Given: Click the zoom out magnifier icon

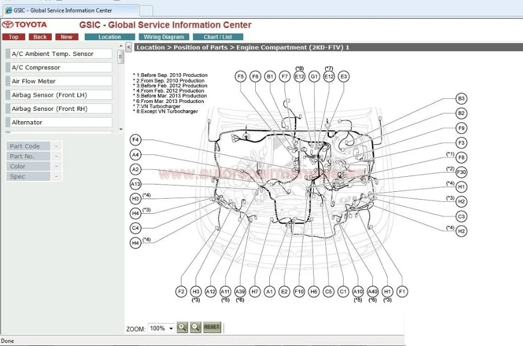Looking at the screenshot, I should click(x=196, y=327).
